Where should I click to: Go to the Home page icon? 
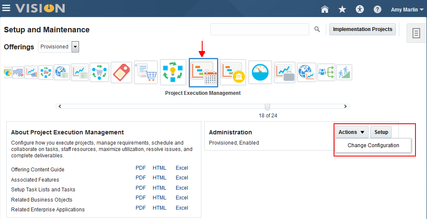325,9
